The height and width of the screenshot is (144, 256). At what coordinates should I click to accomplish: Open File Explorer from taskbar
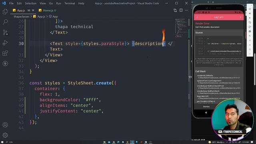pos(104,142)
